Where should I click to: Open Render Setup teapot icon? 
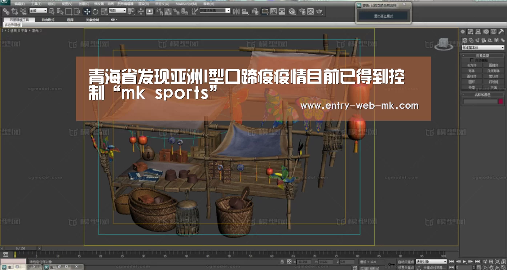302,12
